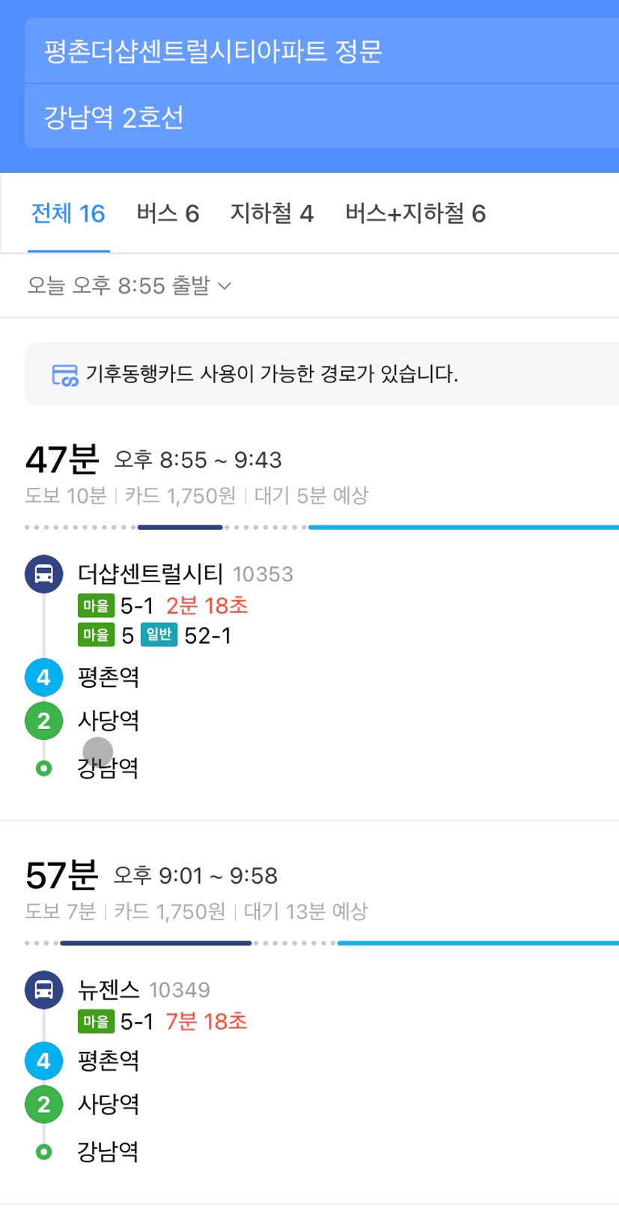
Task: Edit the destination field 강남역 2호선
Action: (x=322, y=117)
